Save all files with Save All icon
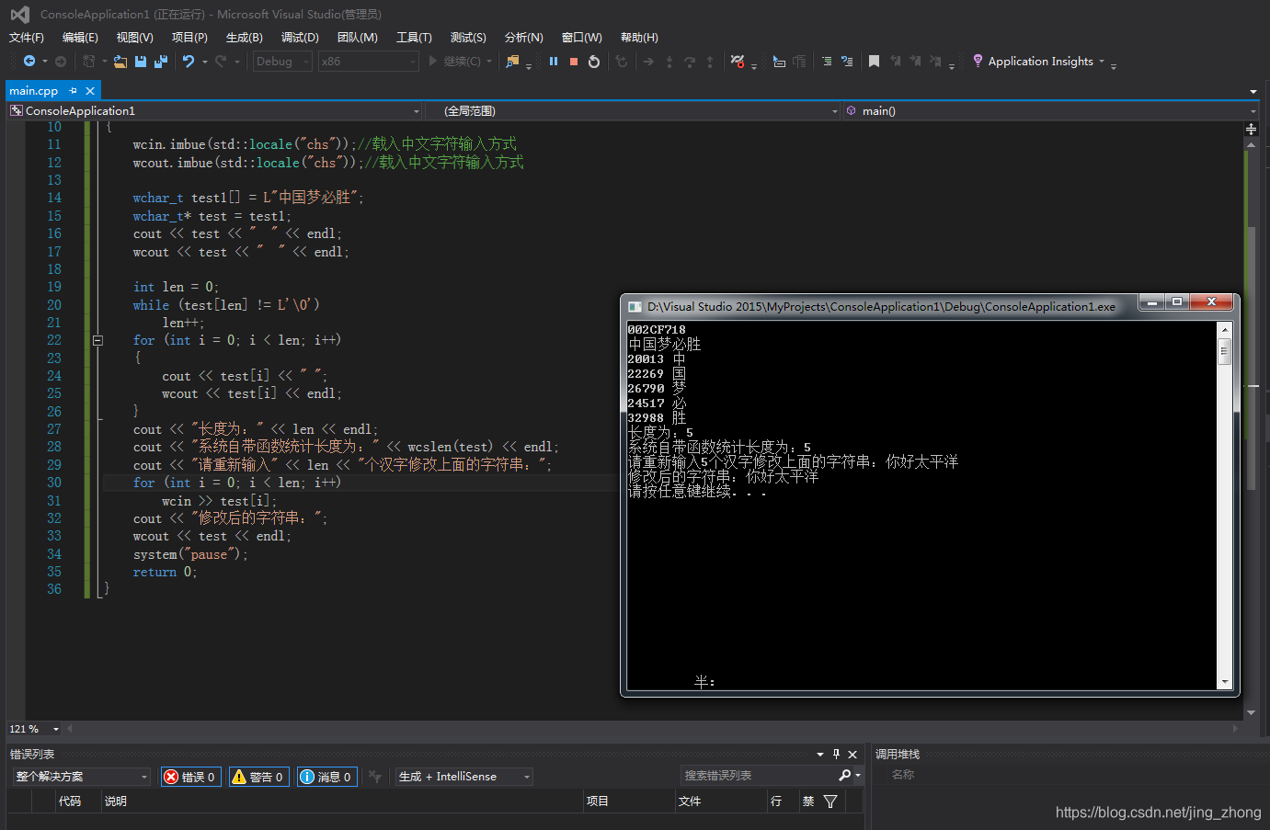1270x830 pixels. coord(159,61)
